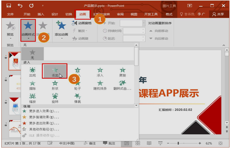Select the 无 (none) animation effect
The height and width of the screenshot is (148, 230).
click(x=32, y=54)
